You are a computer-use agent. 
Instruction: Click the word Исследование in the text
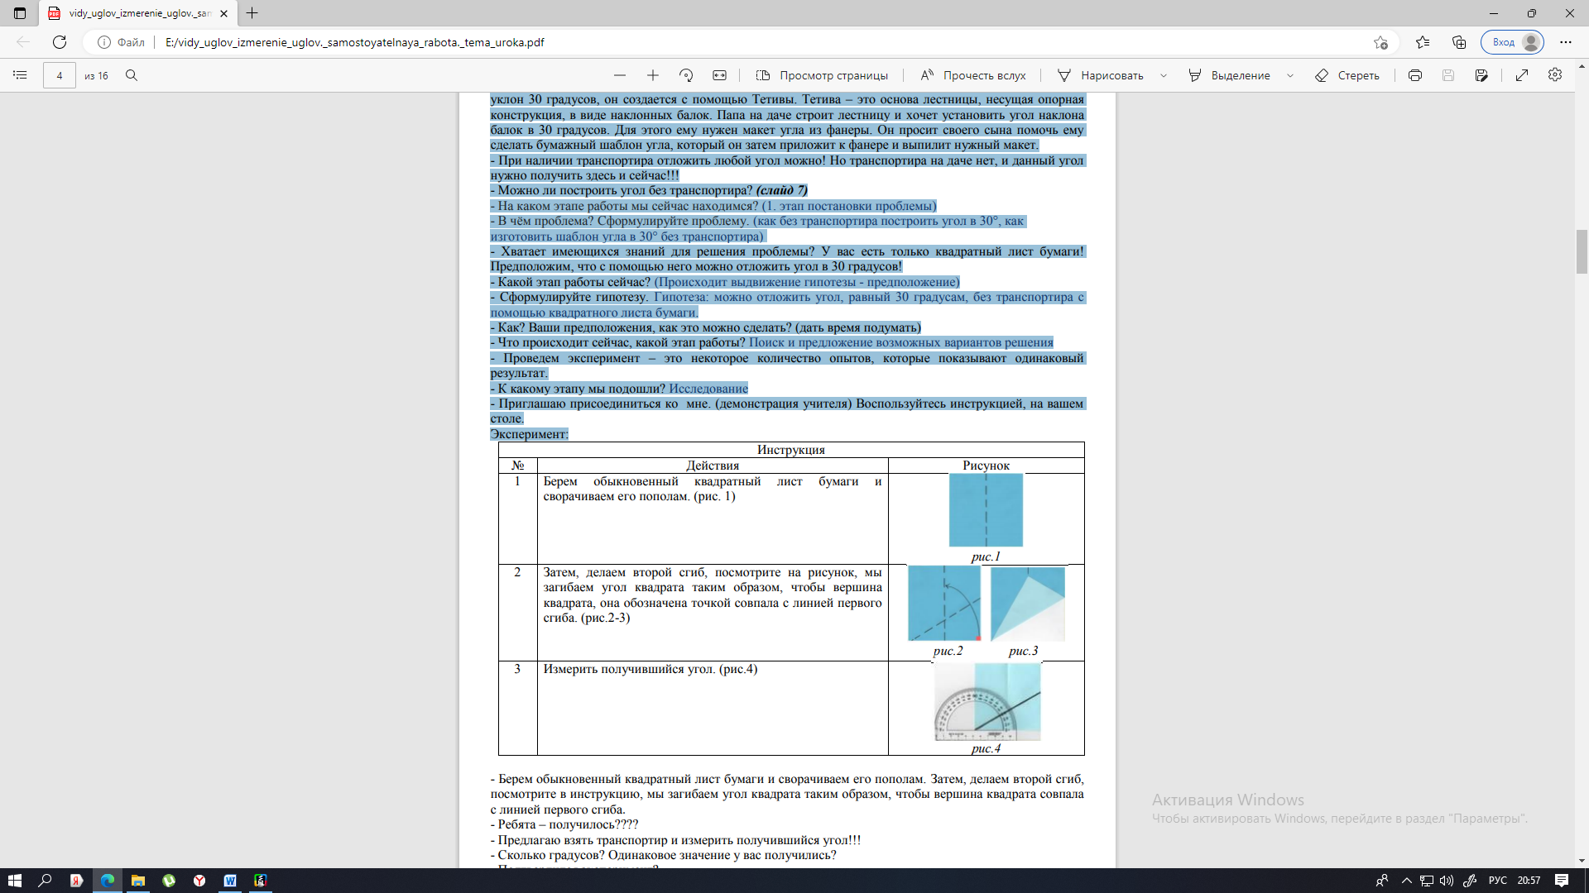coord(708,389)
